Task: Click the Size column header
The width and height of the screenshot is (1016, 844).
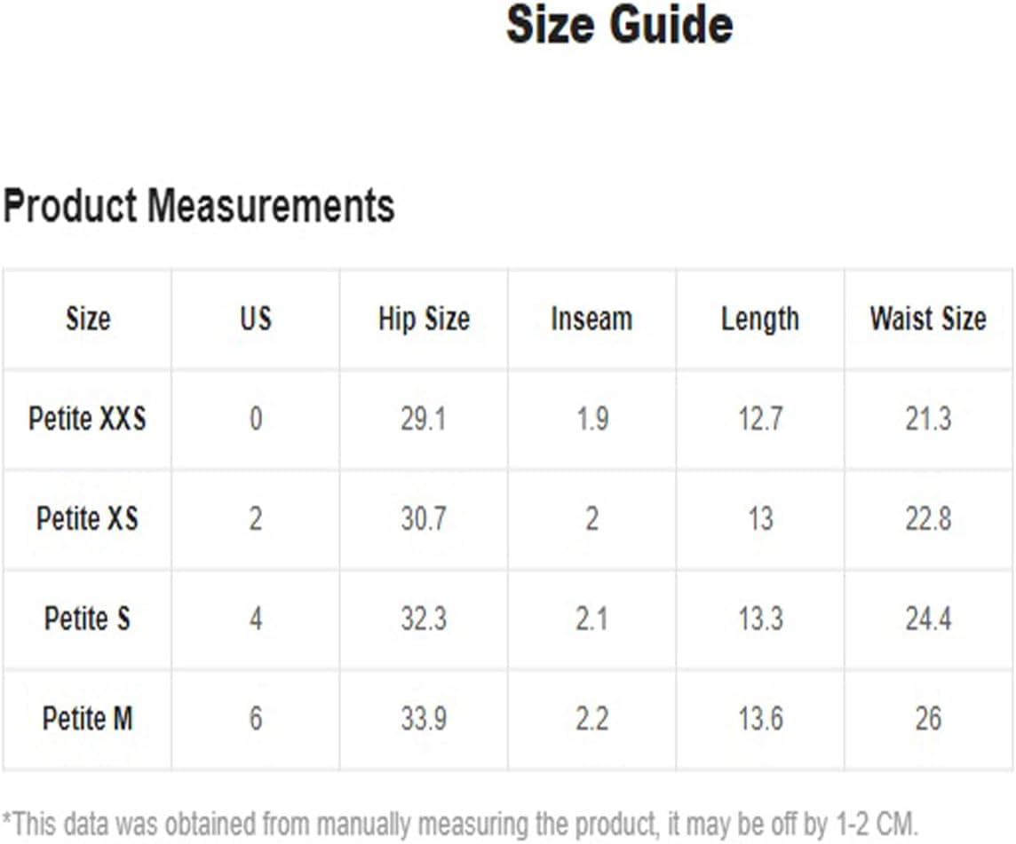Action: pos(88,319)
